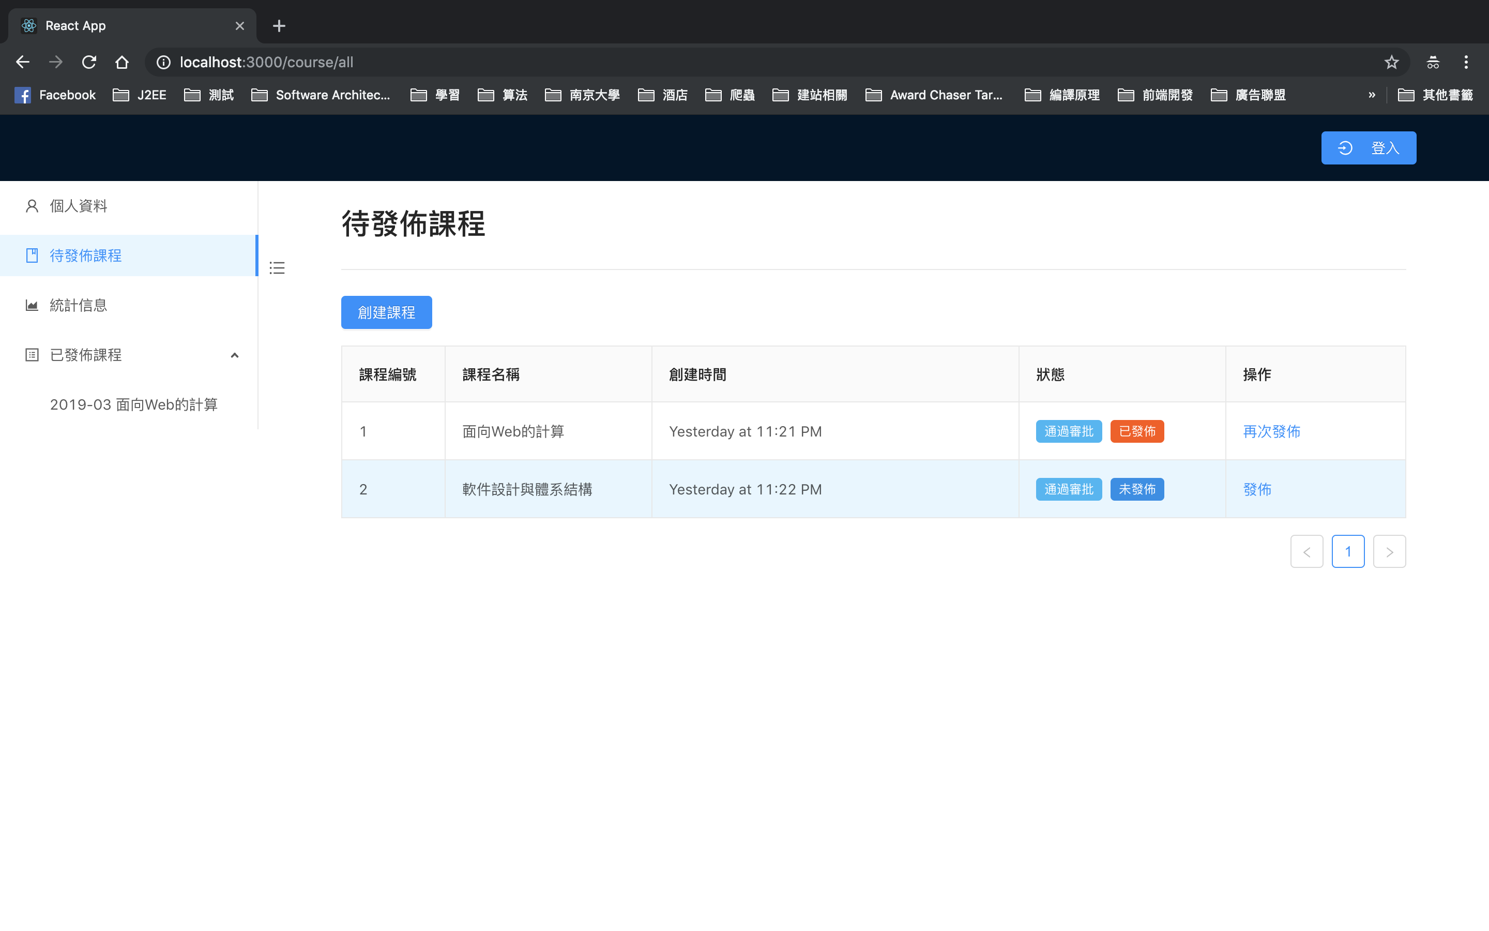Click the browser reload icon
Screen dimensions: 1489x931
pos(89,62)
